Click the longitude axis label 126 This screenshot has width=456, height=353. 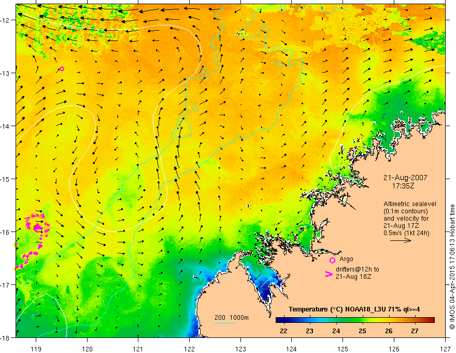pos(394,349)
